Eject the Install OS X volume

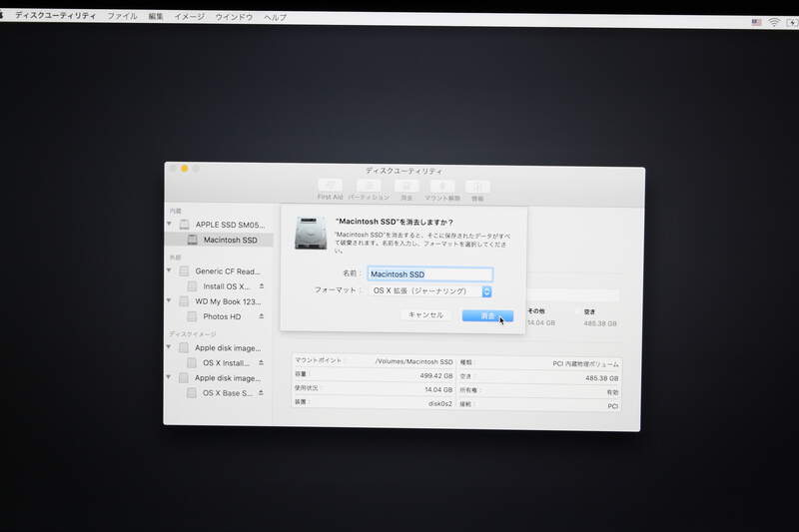262,286
